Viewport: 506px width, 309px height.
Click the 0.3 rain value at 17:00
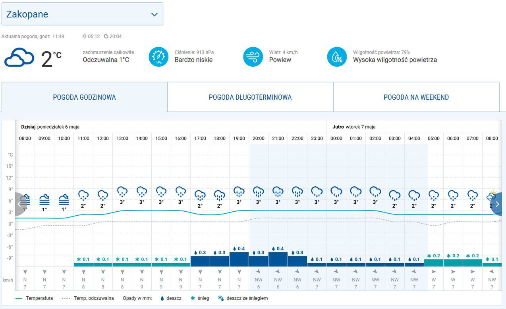200,253
